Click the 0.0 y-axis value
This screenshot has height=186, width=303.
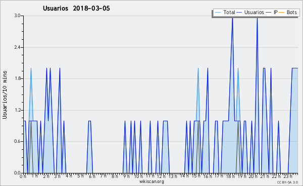point(18,173)
